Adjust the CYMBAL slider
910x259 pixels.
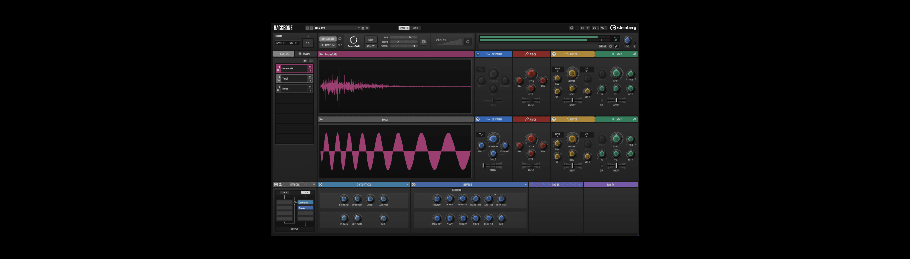(404, 46)
